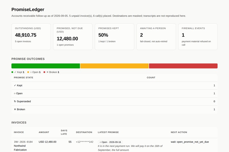Image resolution: width=229 pixels, height=152 pixels.
Task: Select the Outstanding (USD) summary card
Action: (31, 37)
